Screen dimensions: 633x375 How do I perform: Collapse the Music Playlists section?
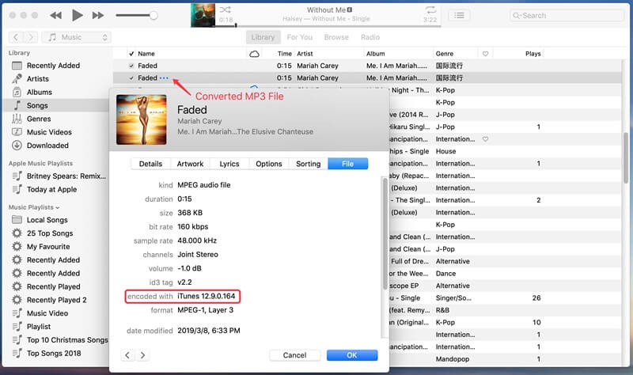click(57, 207)
